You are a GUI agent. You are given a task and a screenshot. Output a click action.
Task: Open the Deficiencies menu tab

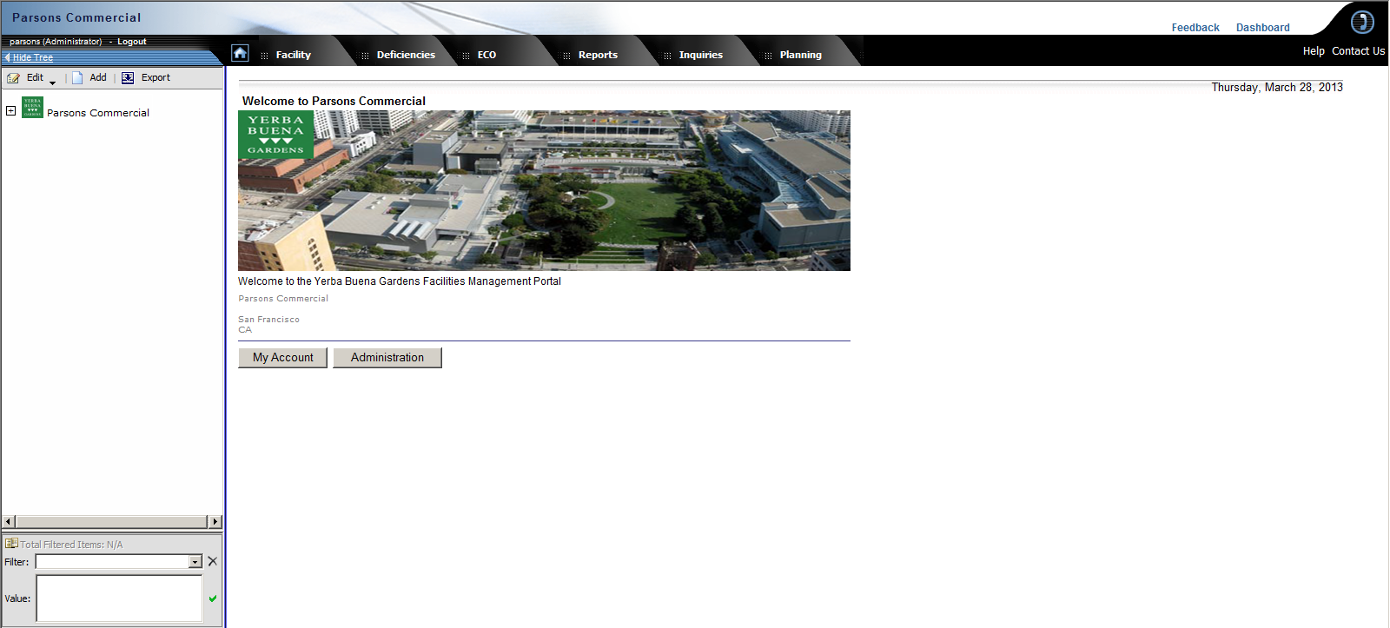click(406, 55)
